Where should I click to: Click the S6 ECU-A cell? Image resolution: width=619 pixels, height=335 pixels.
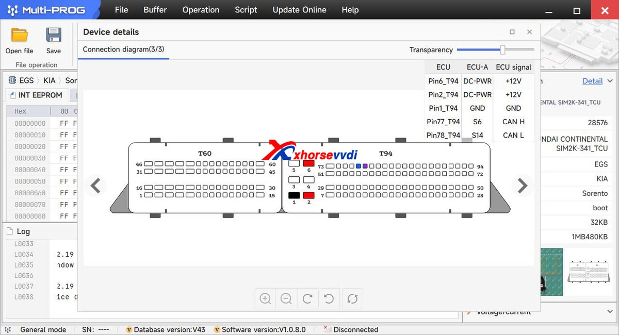477,122
